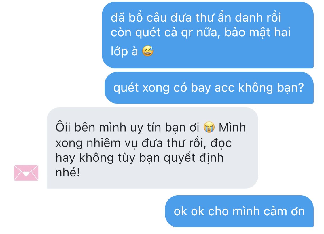
Task: Tap the loudly crying face emoji
Action: [209, 127]
